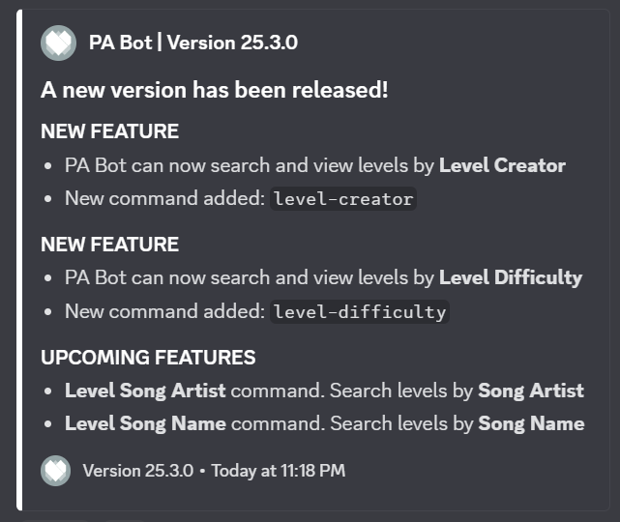Click the timestamp 'Today at 11:18 PM'
This screenshot has height=522, width=620.
point(276,471)
